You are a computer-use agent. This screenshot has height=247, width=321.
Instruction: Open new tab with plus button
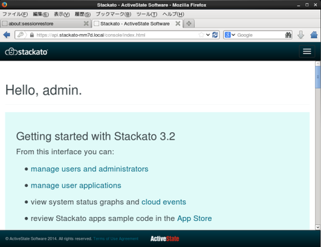(189, 23)
